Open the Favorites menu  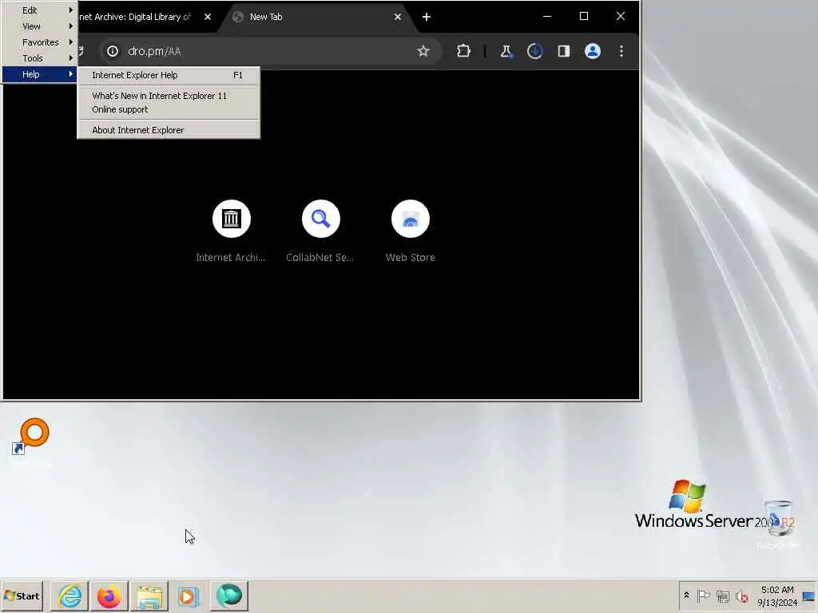coord(40,42)
